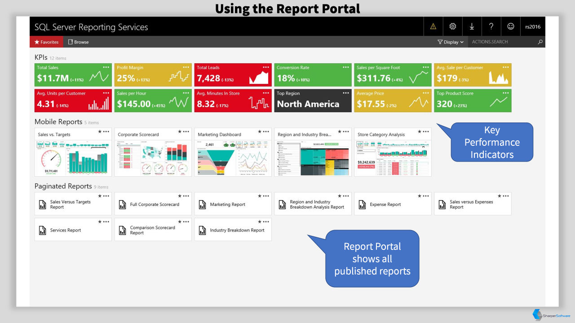Open ellipsis menu on Full Corporate Scorecard

[186, 196]
